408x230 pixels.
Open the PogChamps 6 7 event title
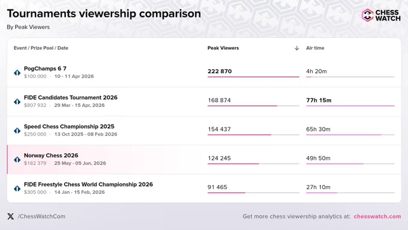45,68
